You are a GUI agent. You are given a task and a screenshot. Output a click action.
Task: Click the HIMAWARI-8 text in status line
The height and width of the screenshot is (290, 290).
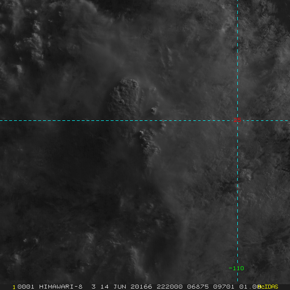(x=61, y=287)
